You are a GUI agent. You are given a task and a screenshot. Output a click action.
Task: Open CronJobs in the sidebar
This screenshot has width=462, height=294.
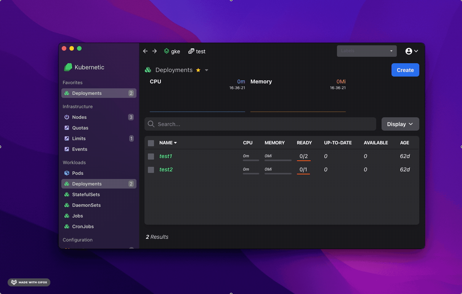(83, 226)
